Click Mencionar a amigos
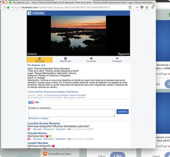This screenshot has height=157, width=170. tap(38, 118)
